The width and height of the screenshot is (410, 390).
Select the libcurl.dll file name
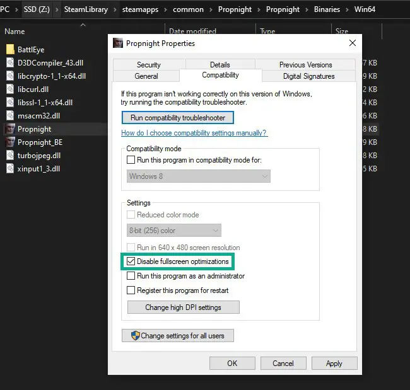(x=33, y=89)
